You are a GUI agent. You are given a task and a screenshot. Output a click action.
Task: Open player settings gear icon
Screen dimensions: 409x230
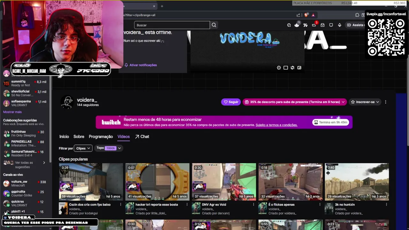(279, 68)
